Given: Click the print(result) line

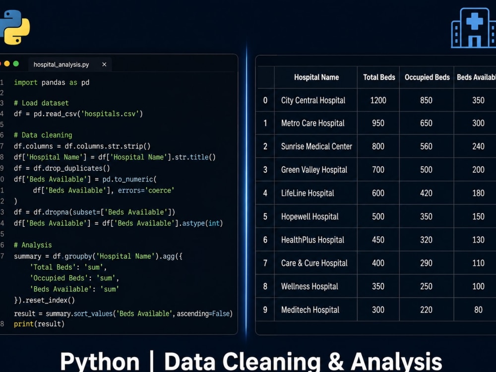Looking at the screenshot, I should tap(39, 324).
